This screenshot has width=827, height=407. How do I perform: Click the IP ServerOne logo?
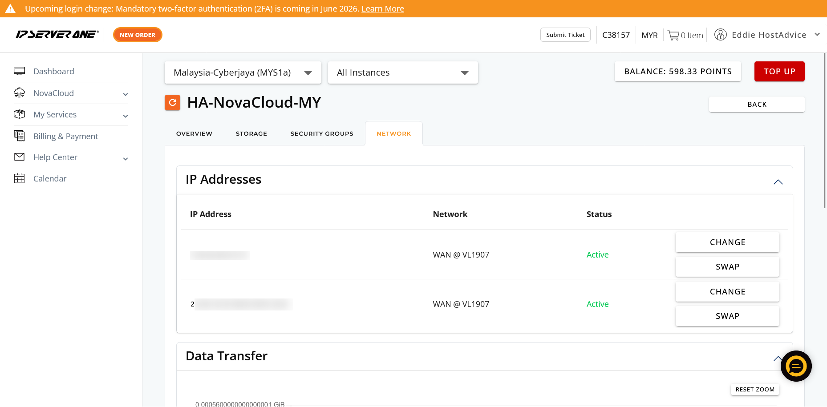(x=57, y=35)
